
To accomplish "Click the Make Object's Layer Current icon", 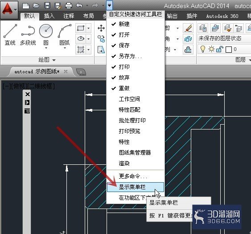I will tap(215, 28).
